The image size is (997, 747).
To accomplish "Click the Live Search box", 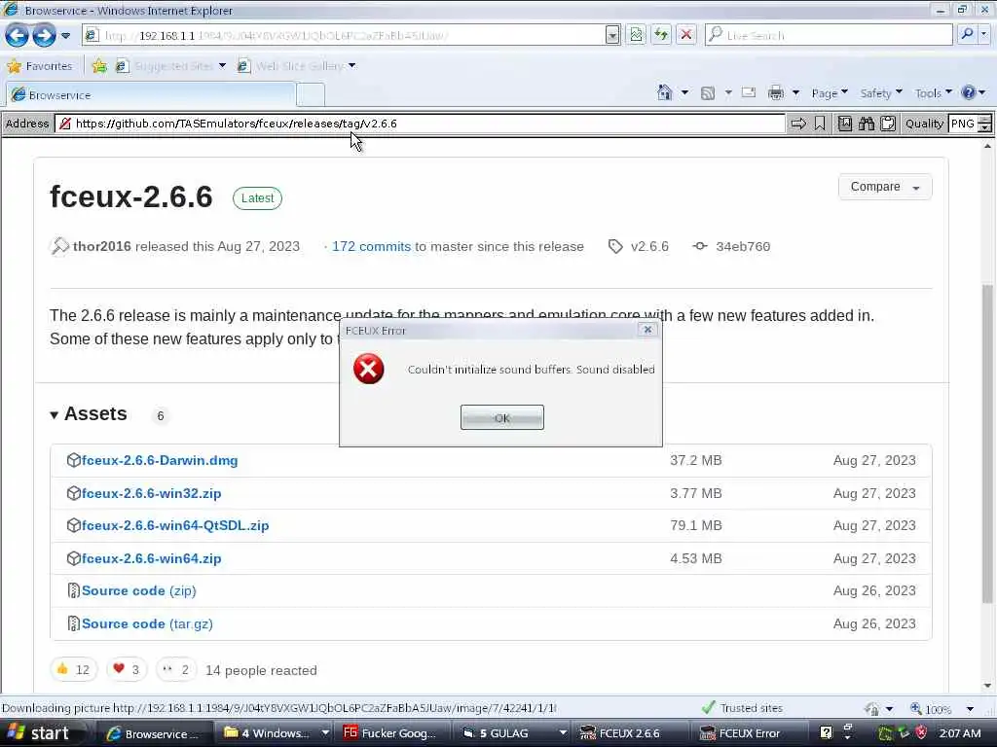I will pyautogui.click(x=829, y=35).
